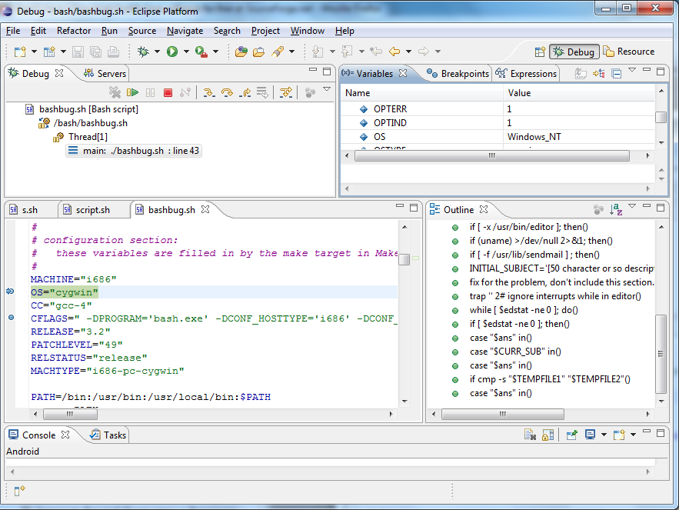Screen dimensions: 679x510
Task: Terminate the running debug session
Action: click(168, 93)
